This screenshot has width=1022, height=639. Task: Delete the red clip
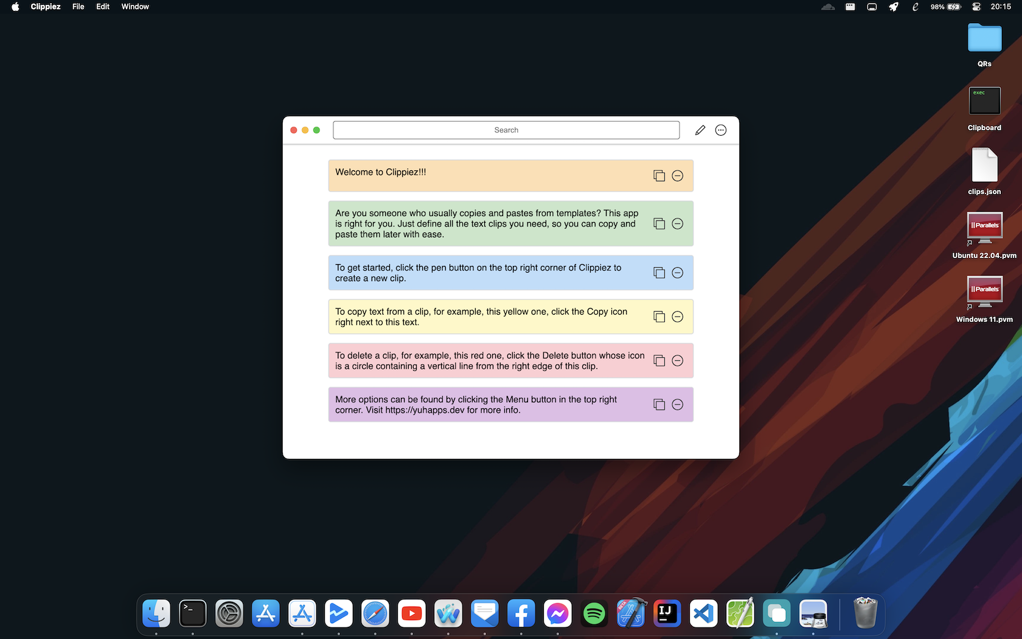(677, 361)
